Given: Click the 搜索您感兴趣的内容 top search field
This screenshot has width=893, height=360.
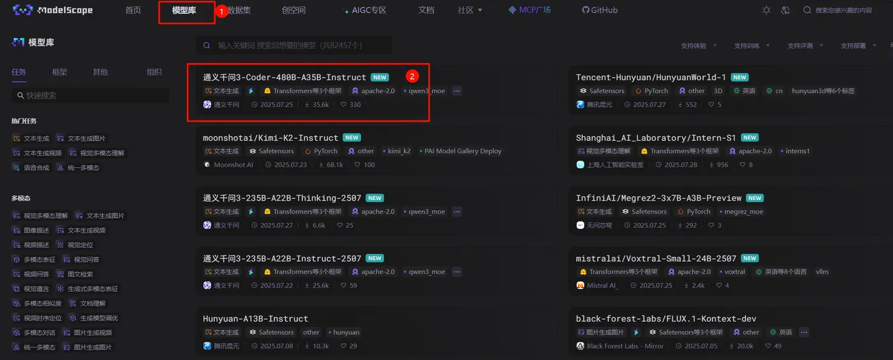Looking at the screenshot, I should click(843, 10).
